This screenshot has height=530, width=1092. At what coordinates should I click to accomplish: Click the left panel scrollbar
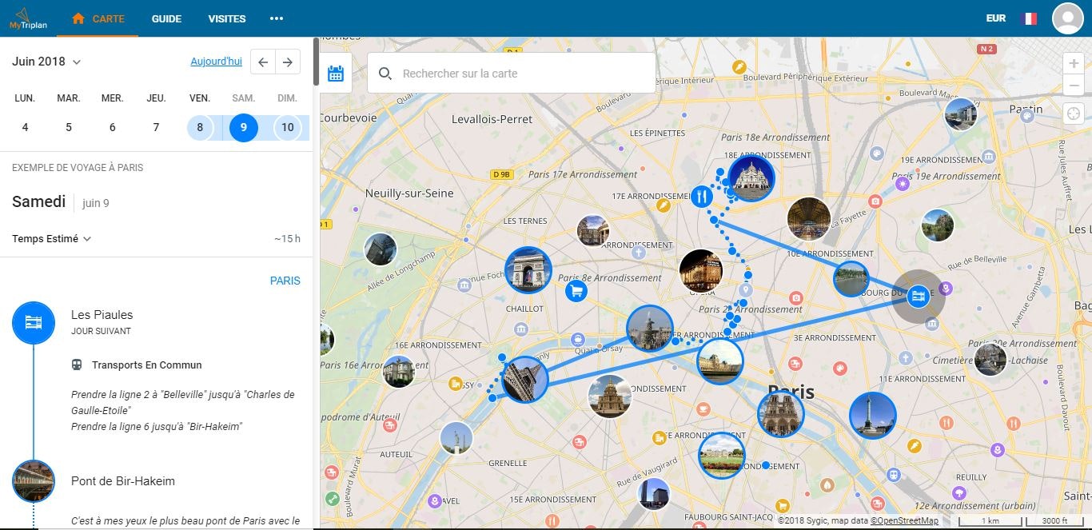click(x=317, y=61)
